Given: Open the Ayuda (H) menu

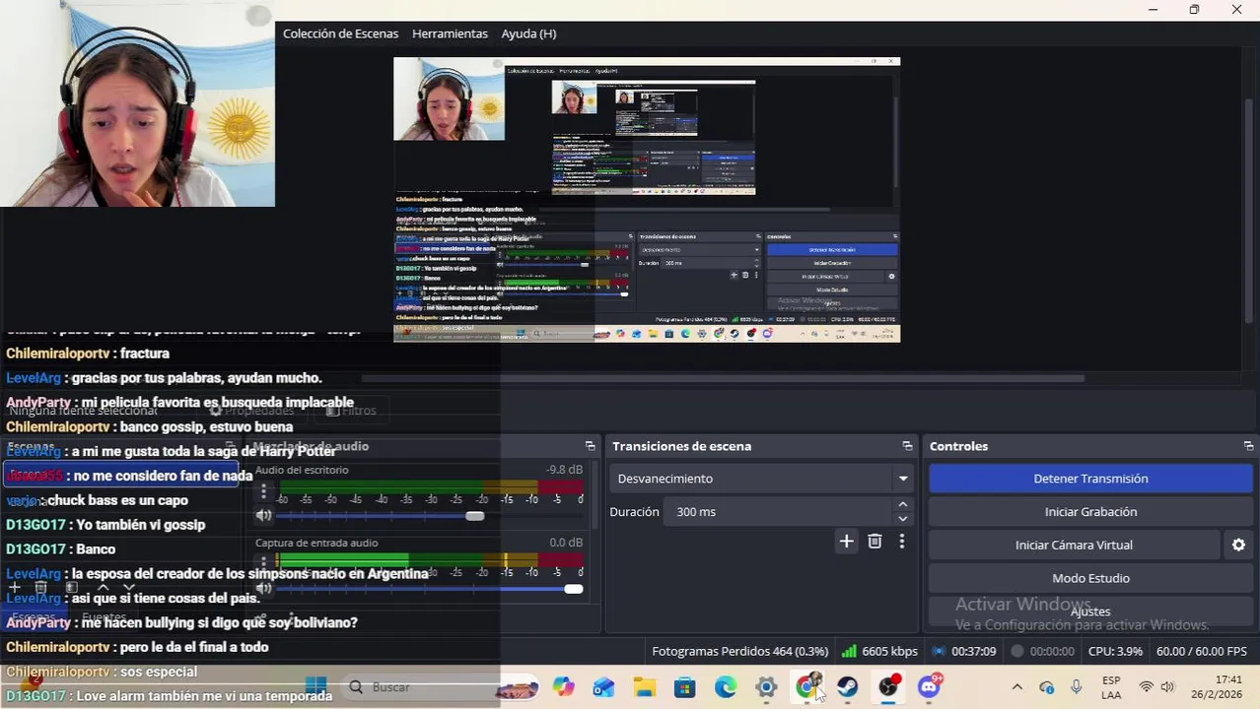Looking at the screenshot, I should 528,33.
